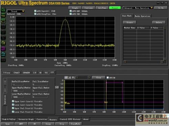Click the crossed-lines icon beside the grid icon
The width and height of the screenshot is (169, 126).
(x=70, y=78)
